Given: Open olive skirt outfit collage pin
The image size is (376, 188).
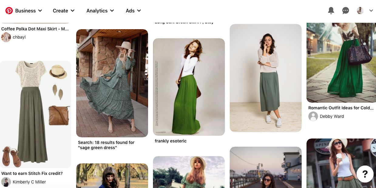Looking at the screenshot, I should [x=36, y=114].
